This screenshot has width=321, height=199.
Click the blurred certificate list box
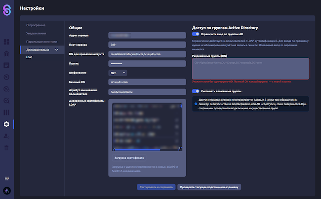[147, 126]
